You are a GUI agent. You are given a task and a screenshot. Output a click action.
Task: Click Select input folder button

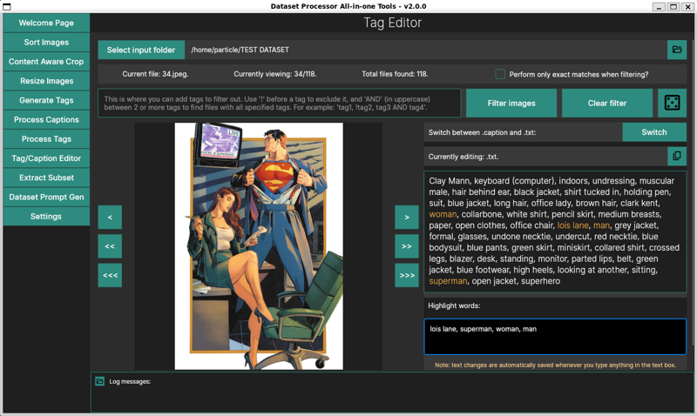pyautogui.click(x=141, y=50)
